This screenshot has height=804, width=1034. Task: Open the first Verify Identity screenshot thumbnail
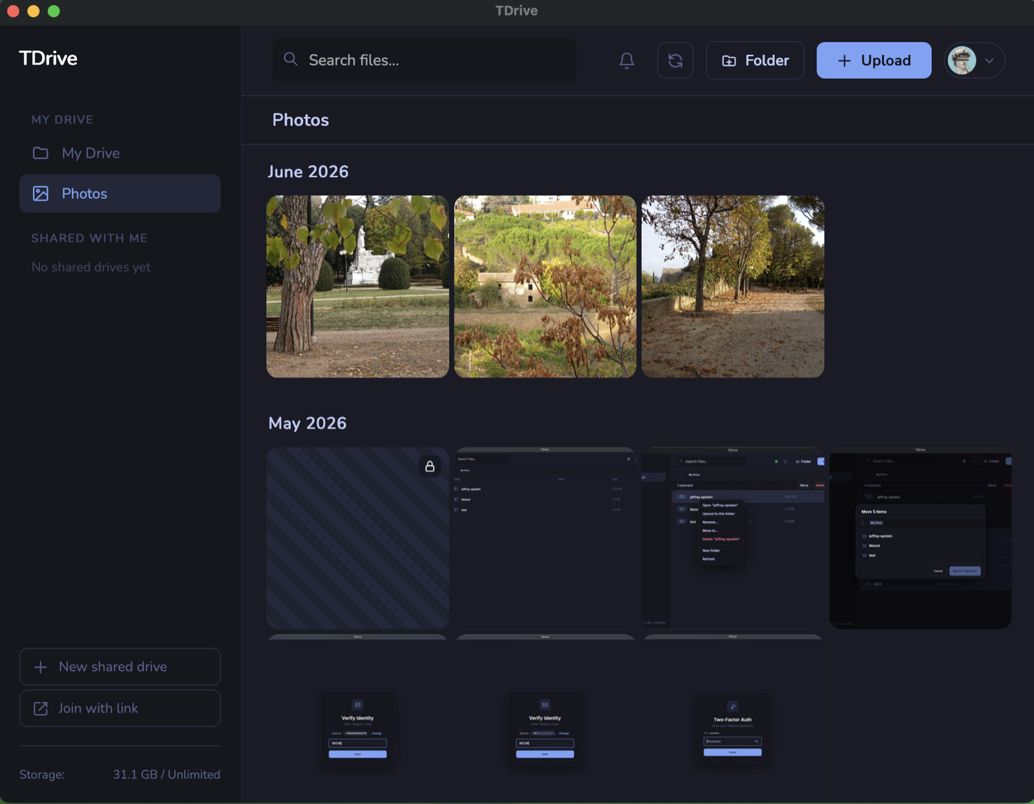coord(357,719)
